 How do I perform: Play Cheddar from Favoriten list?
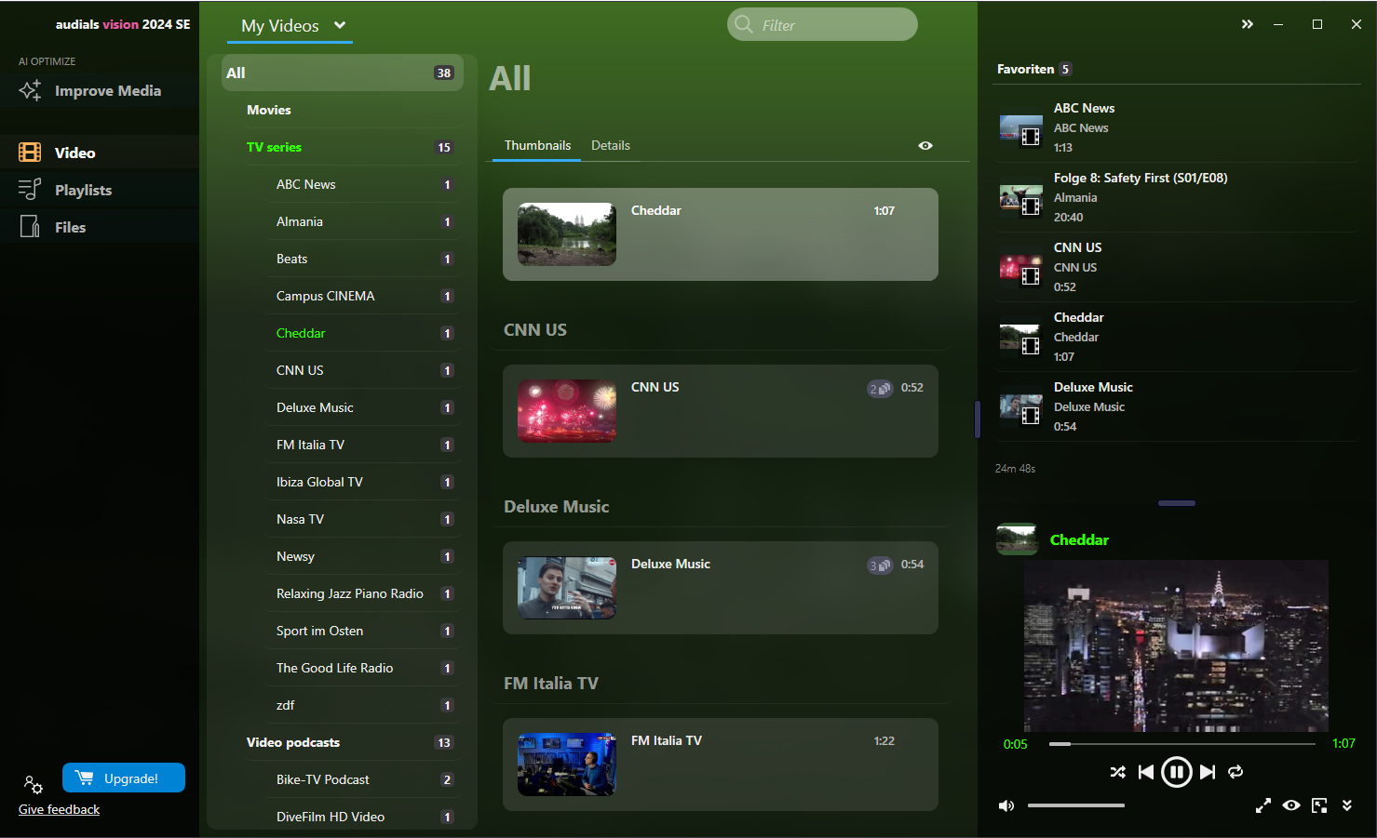[1177, 337]
